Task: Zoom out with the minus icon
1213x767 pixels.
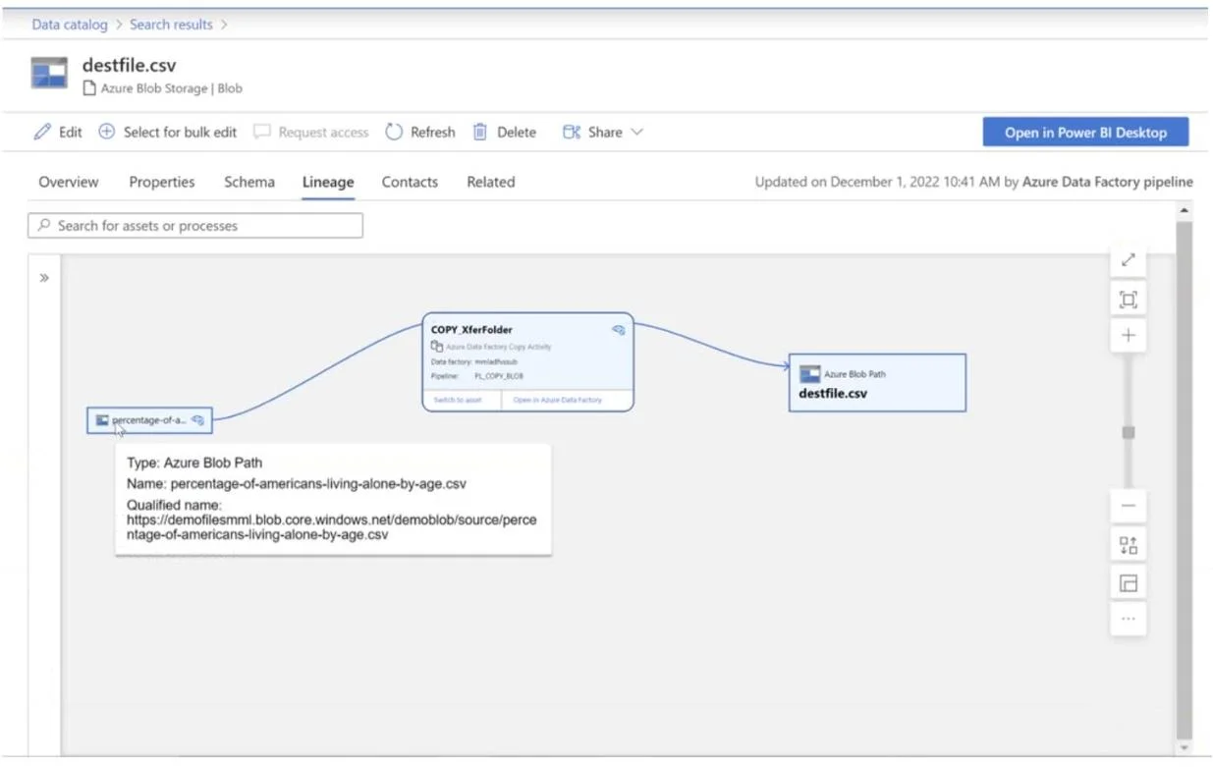Action: 1129,507
